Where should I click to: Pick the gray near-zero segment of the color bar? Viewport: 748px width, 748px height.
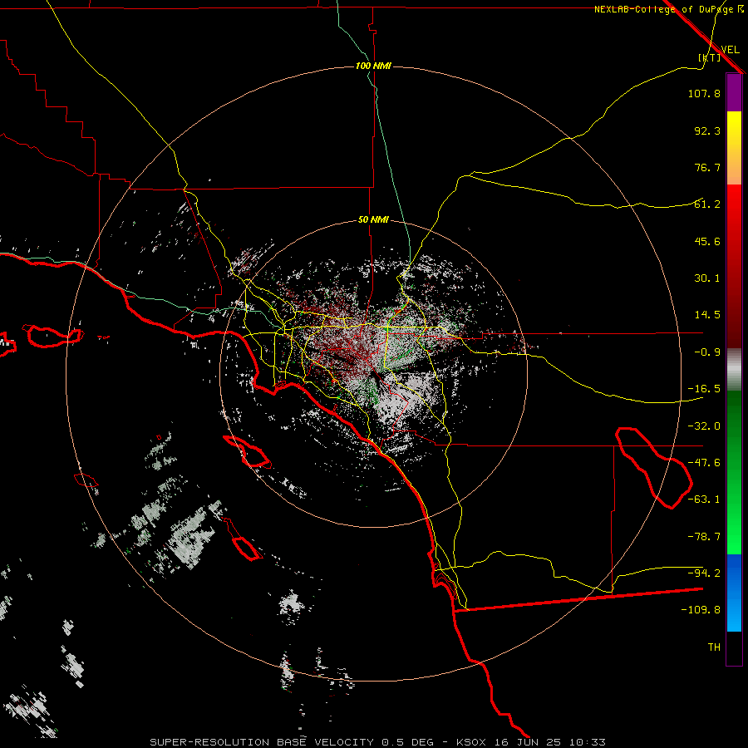(x=734, y=370)
